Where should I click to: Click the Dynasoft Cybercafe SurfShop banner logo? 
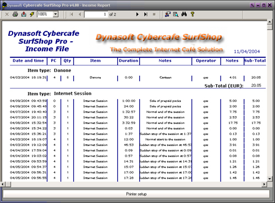(159, 43)
